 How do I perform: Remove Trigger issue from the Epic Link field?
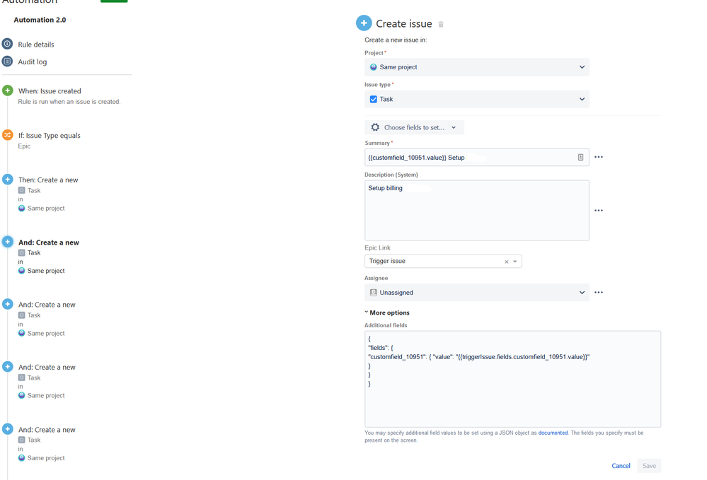506,261
